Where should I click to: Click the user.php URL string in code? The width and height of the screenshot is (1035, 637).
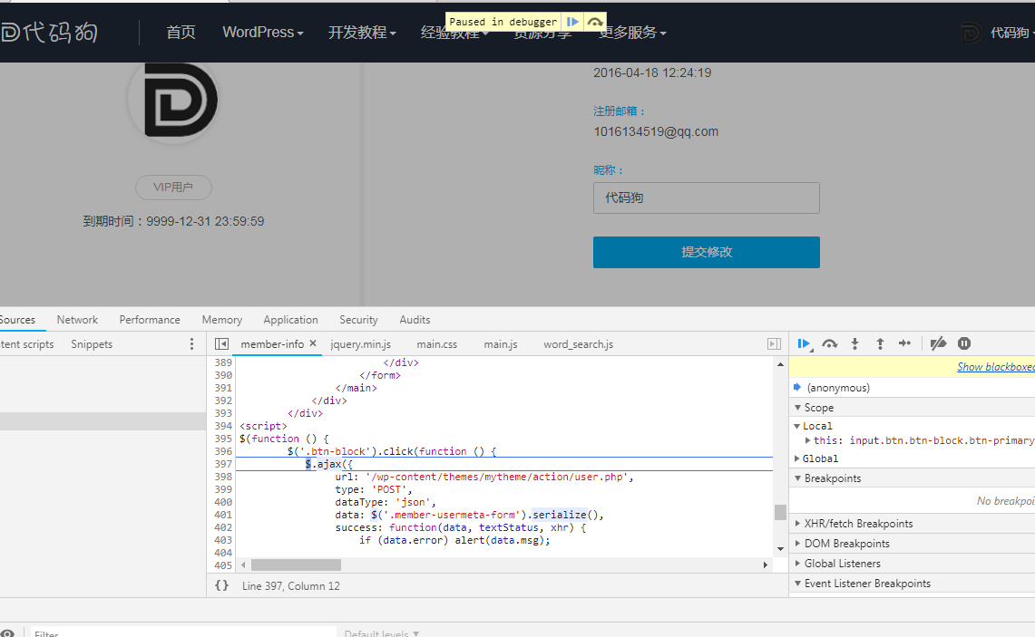coord(496,477)
